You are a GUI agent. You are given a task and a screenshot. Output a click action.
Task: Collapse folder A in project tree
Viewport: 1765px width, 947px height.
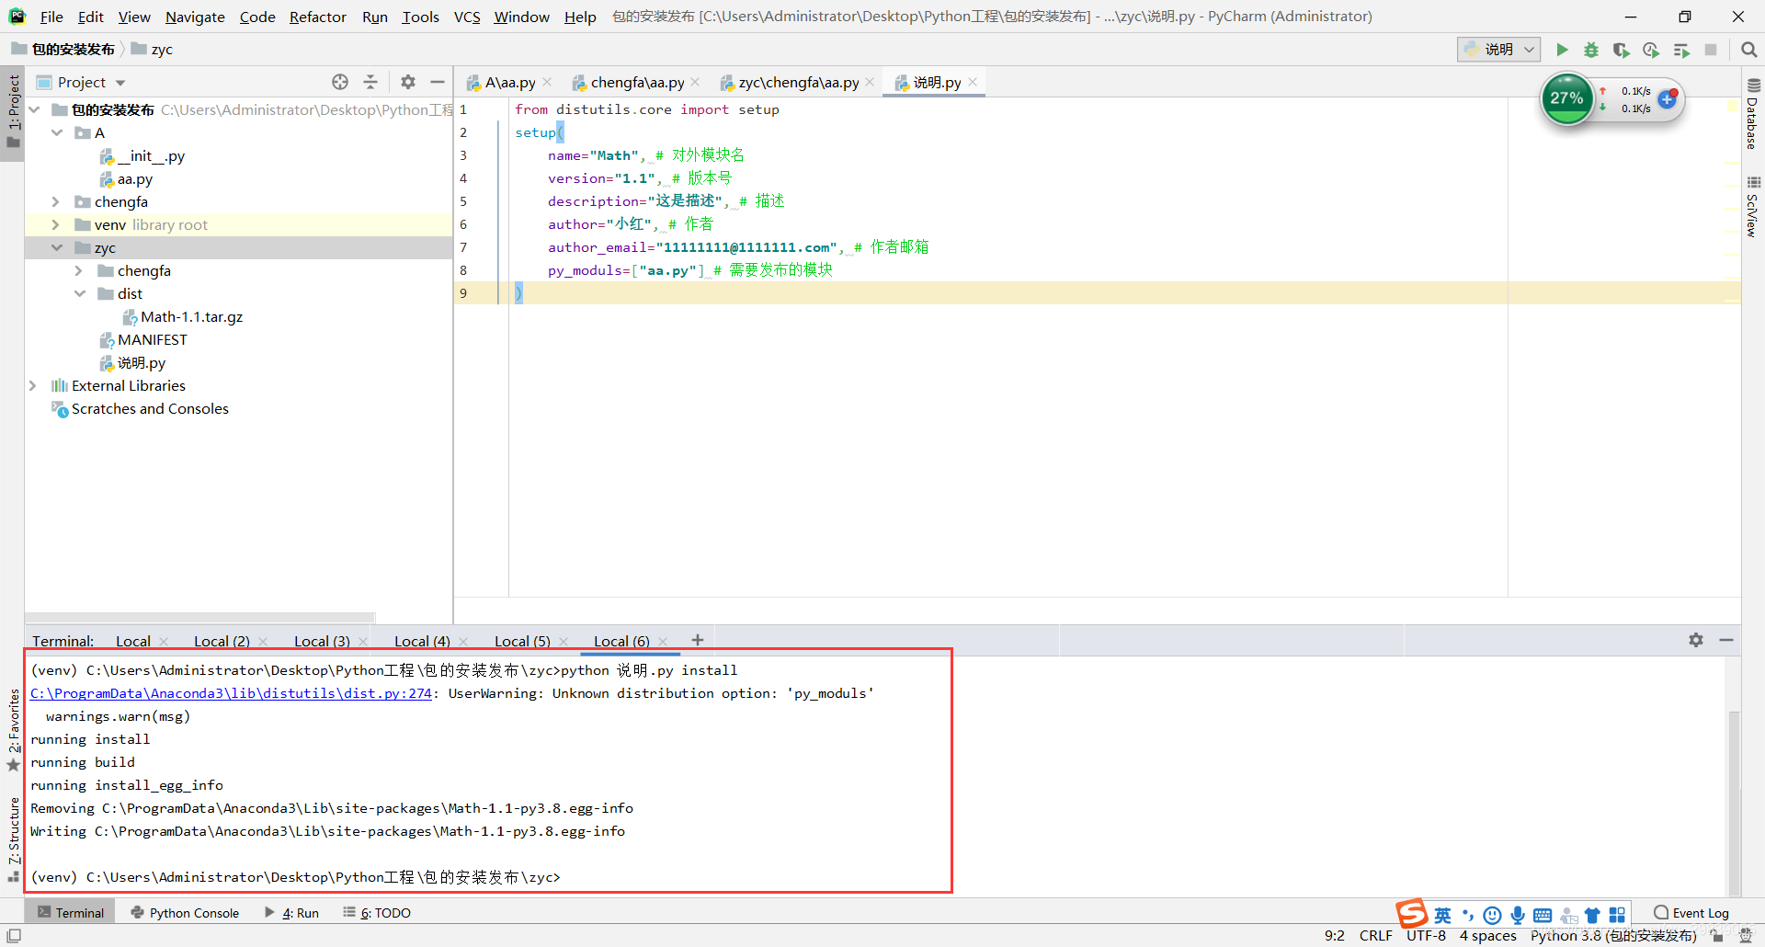click(57, 132)
